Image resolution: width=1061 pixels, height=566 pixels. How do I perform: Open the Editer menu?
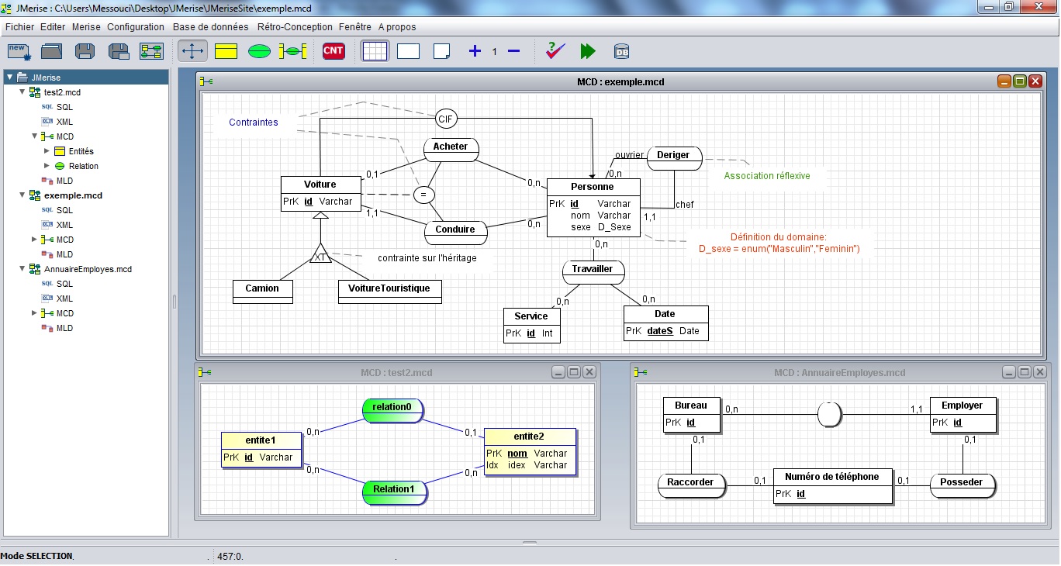53,26
